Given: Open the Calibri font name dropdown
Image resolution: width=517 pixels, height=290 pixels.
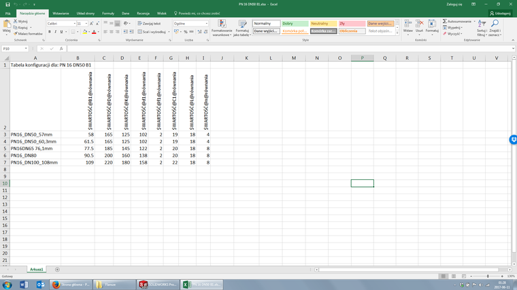Looking at the screenshot, I should [x=75, y=24].
